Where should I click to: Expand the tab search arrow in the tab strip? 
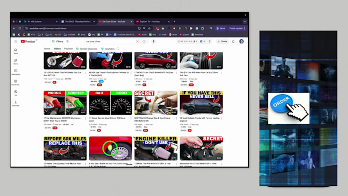pyautogui.click(x=245, y=21)
